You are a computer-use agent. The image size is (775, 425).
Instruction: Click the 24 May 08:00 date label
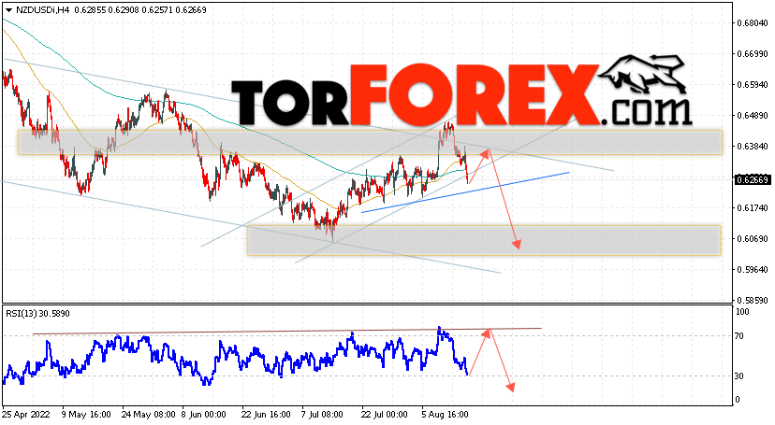pos(148,415)
